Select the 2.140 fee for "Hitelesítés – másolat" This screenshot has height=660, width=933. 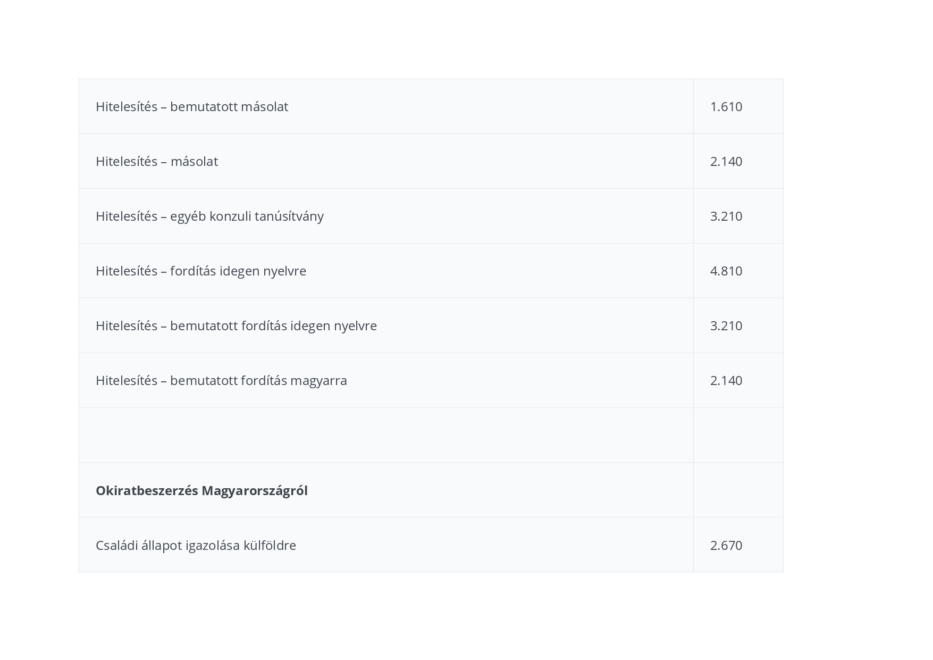click(726, 161)
